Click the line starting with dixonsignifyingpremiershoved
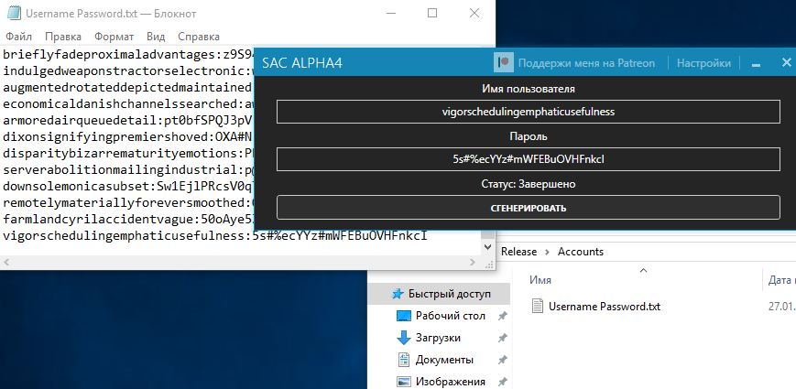Screen dimensions: 796x389 (x=127, y=137)
